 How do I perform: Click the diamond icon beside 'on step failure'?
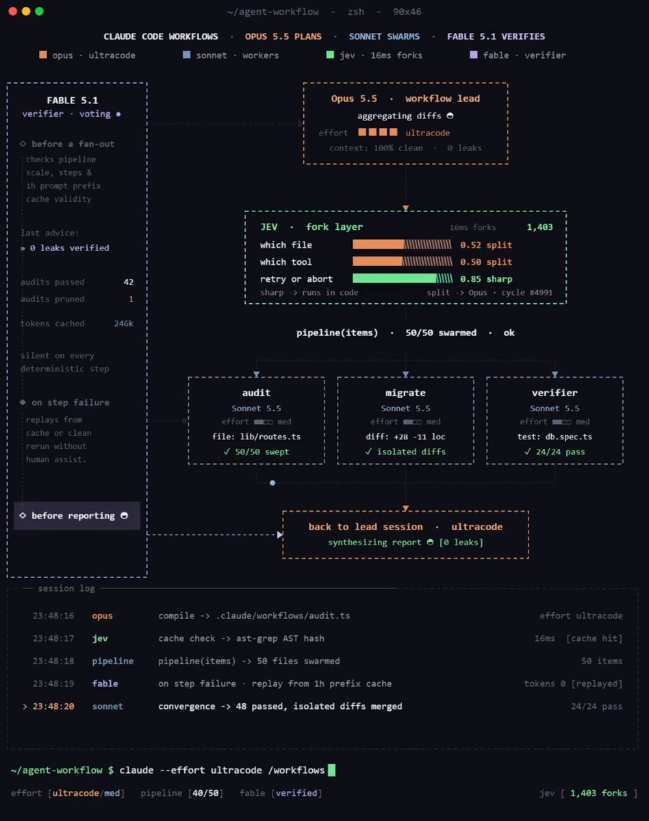[23, 402]
